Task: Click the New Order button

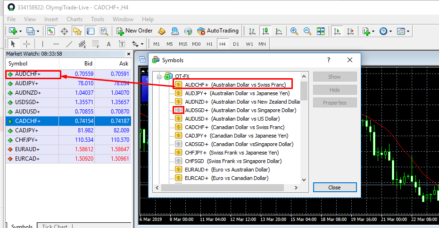Action: [x=134, y=31]
